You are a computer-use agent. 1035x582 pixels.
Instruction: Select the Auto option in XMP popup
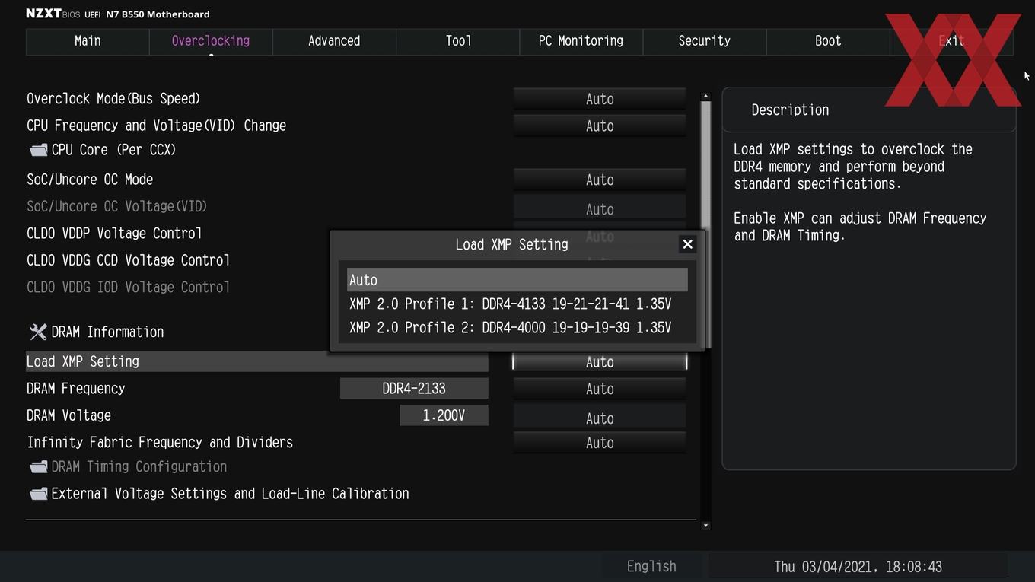point(517,280)
